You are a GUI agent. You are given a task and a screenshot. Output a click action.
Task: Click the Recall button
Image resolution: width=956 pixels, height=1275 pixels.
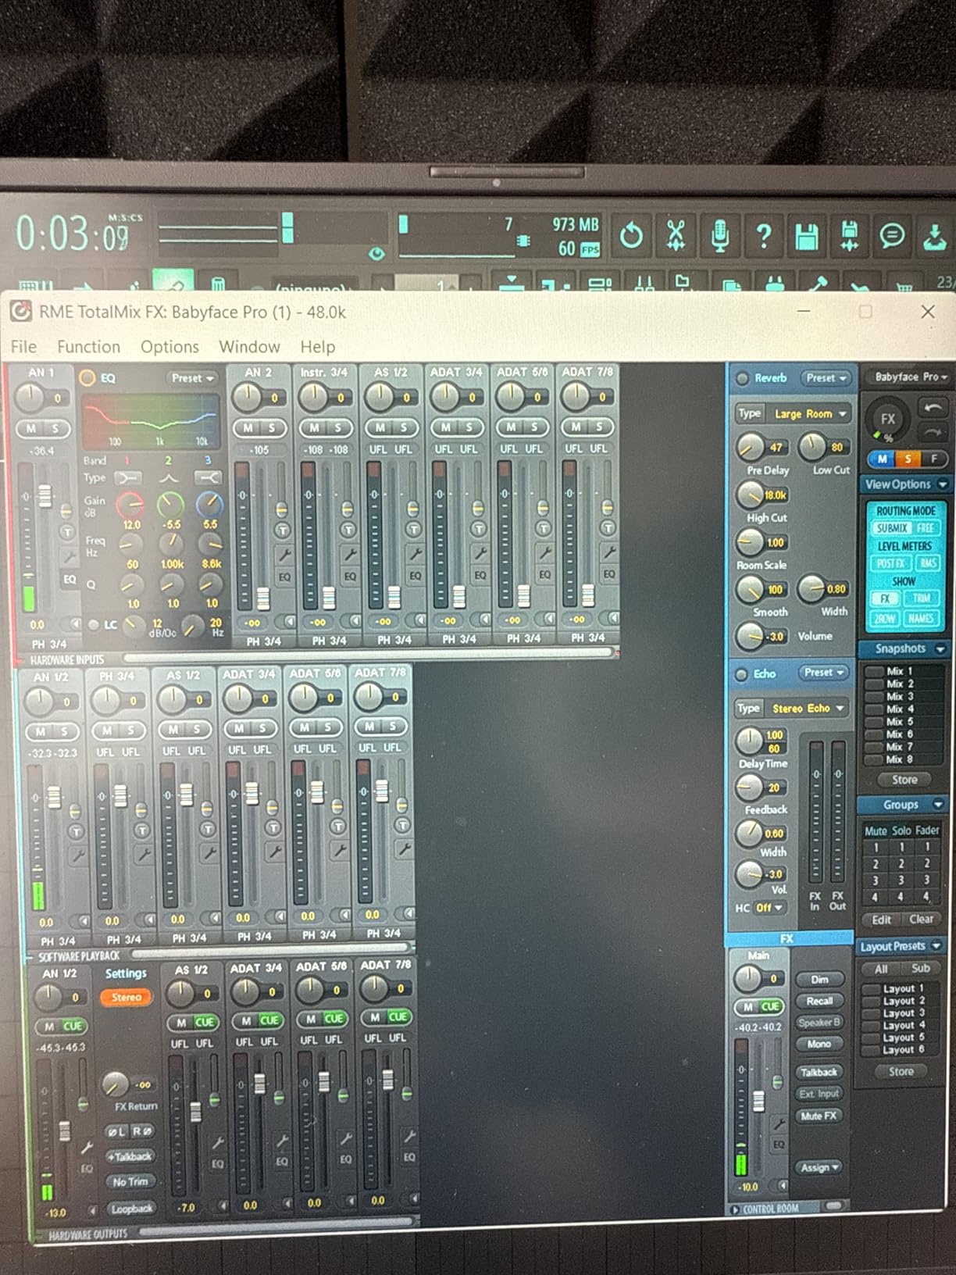[x=819, y=1002]
